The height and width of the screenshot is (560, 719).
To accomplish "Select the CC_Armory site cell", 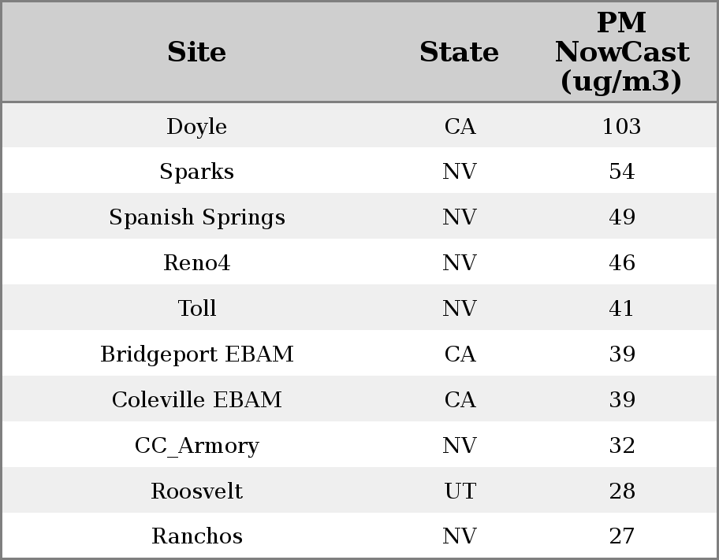I will click(x=196, y=446).
